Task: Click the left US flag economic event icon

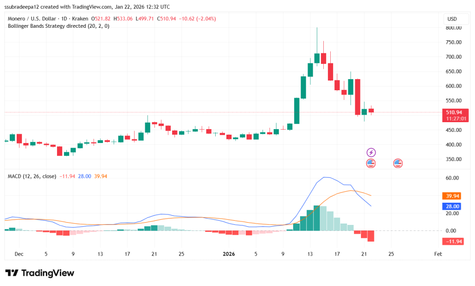Action: coord(370,163)
